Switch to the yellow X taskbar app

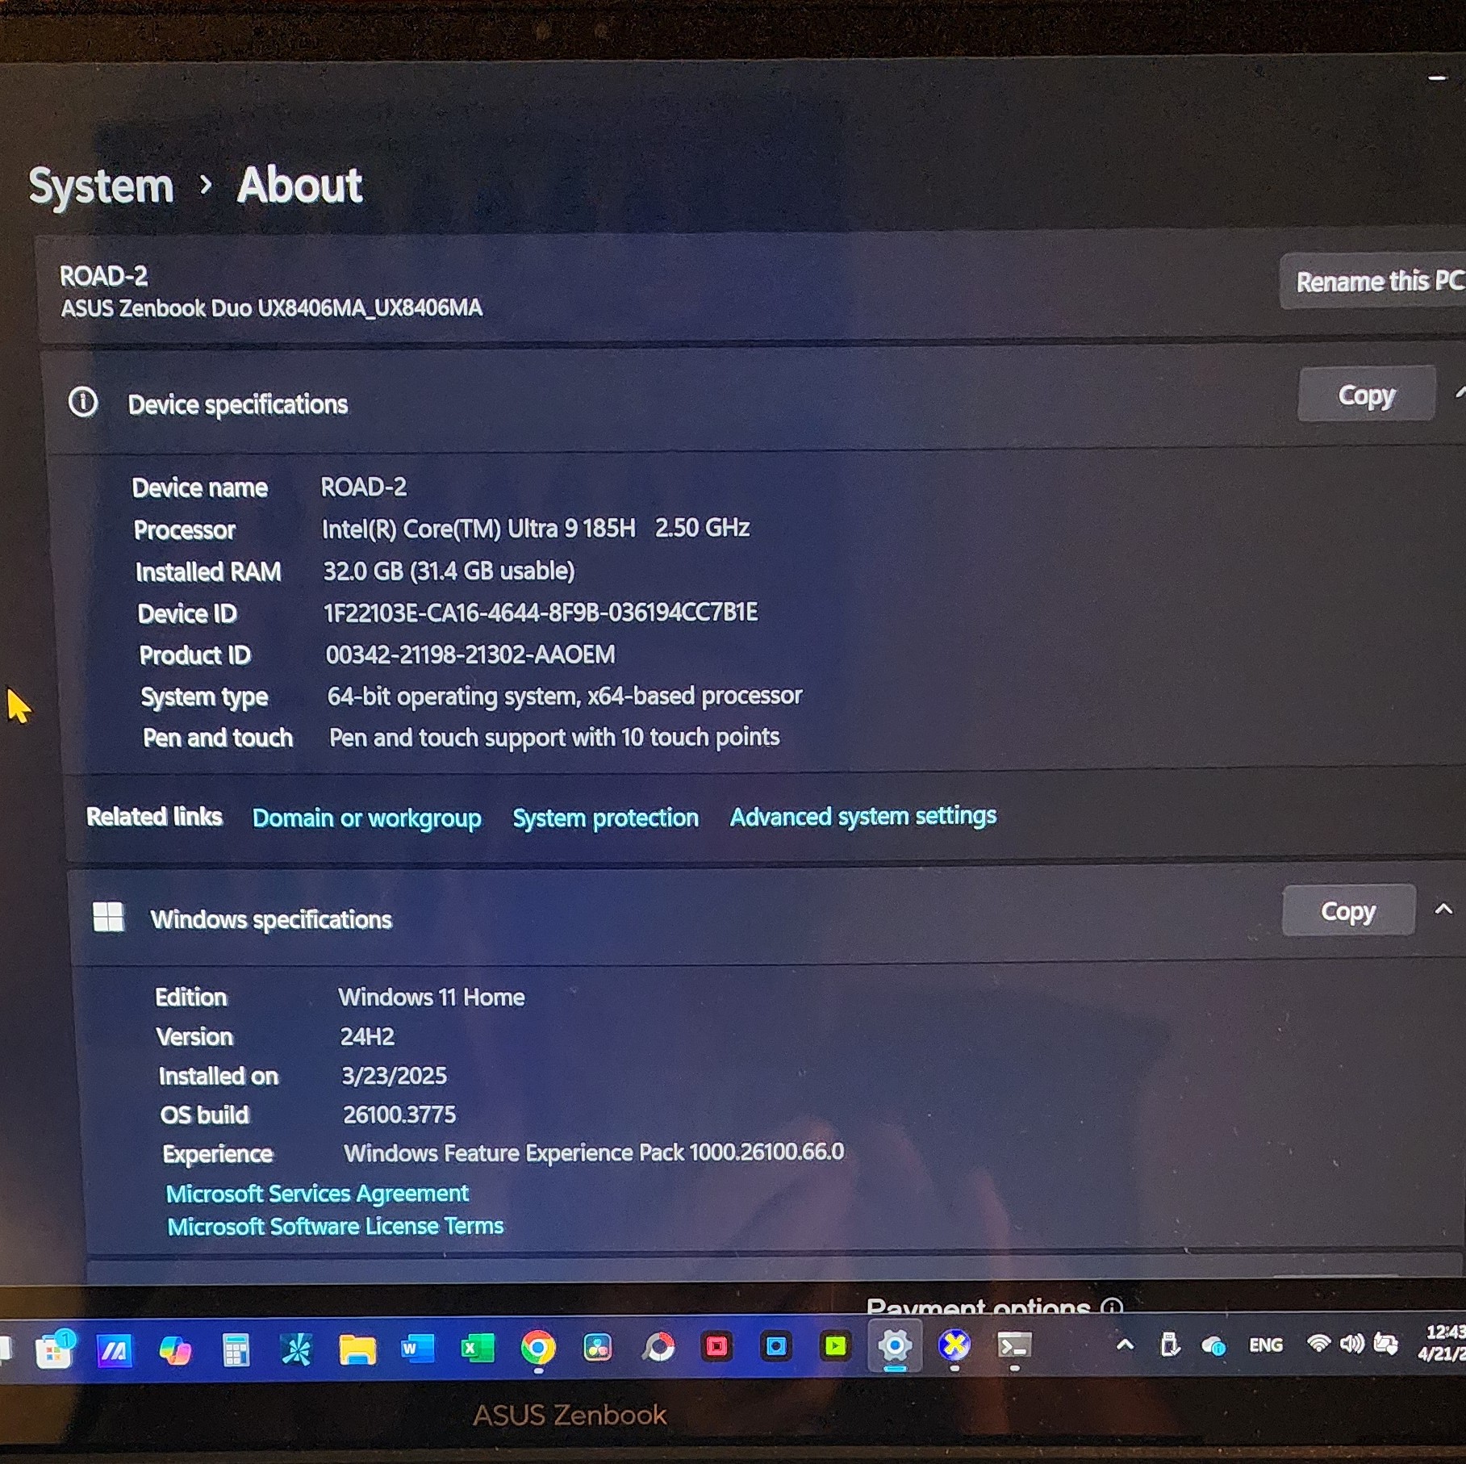[954, 1345]
